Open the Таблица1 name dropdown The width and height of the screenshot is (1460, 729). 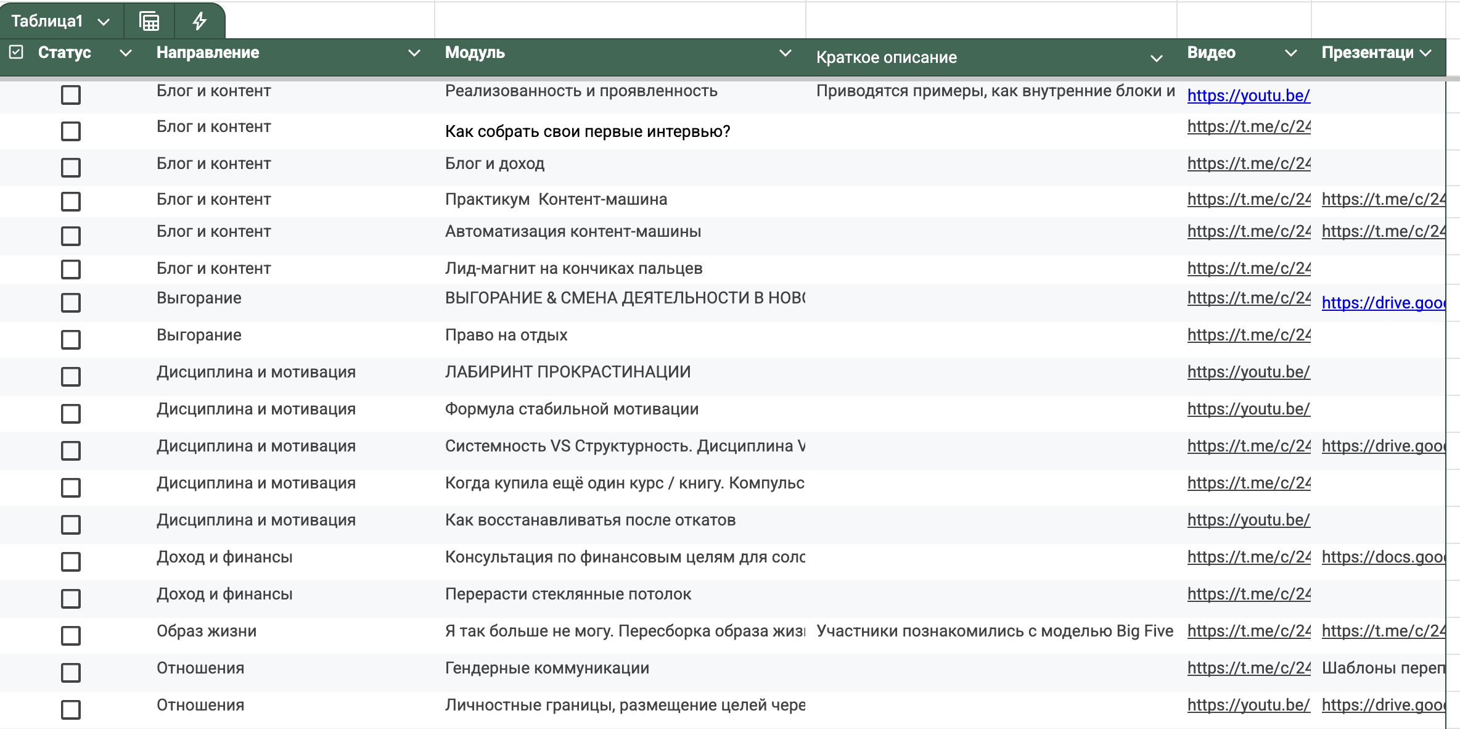104,22
